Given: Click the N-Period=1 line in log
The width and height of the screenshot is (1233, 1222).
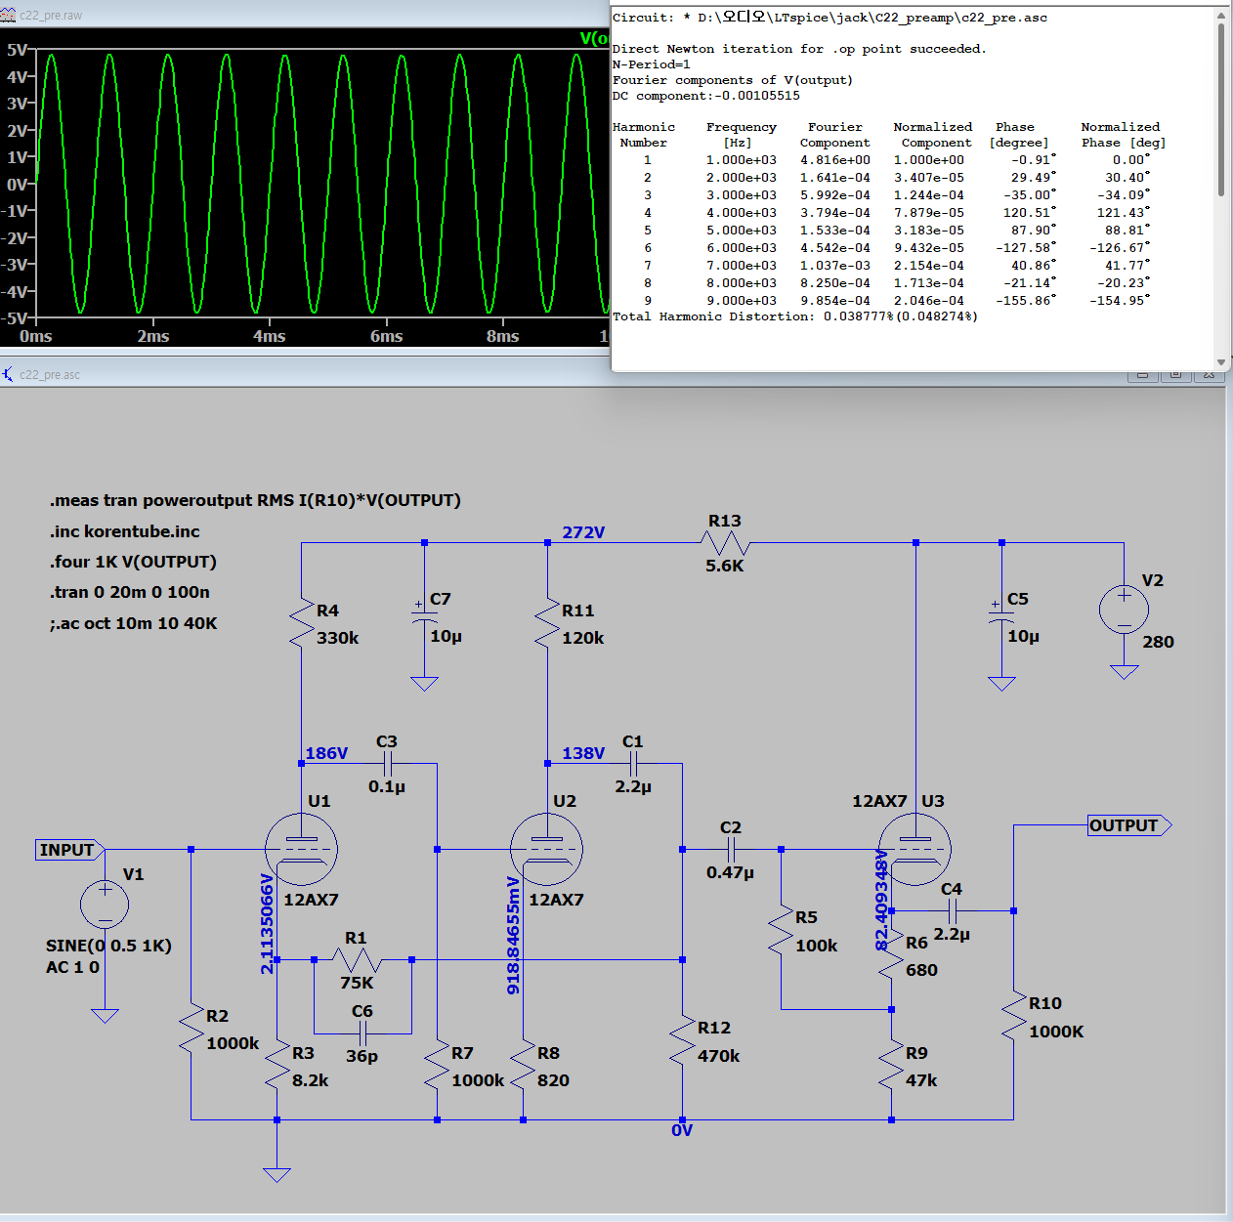Looking at the screenshot, I should [651, 64].
